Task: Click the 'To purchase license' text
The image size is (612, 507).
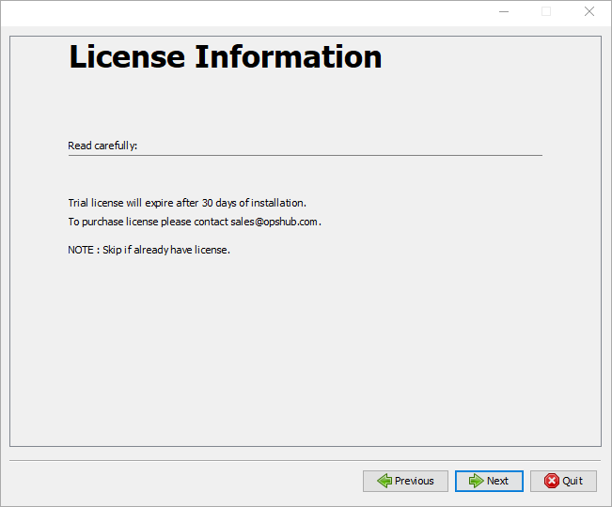Action: point(111,222)
